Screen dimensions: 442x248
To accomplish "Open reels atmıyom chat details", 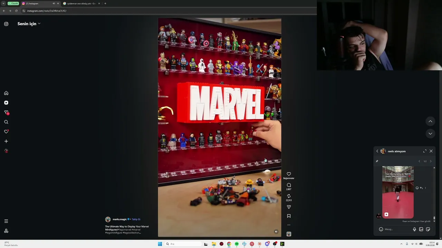I will [x=396, y=151].
